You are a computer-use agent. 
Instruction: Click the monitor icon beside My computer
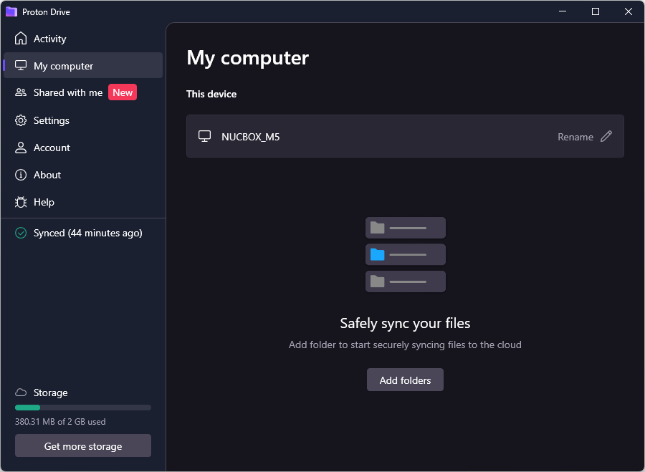[x=21, y=65]
